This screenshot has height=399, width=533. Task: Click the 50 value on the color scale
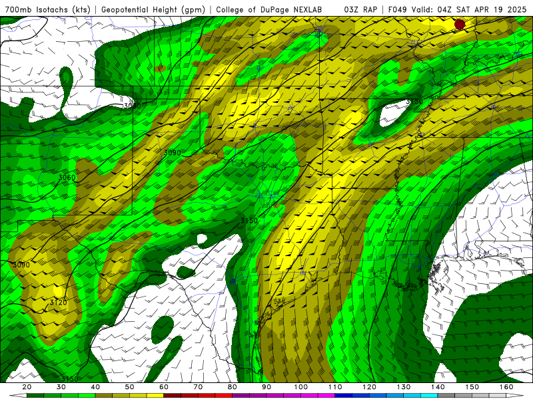[x=129, y=387]
